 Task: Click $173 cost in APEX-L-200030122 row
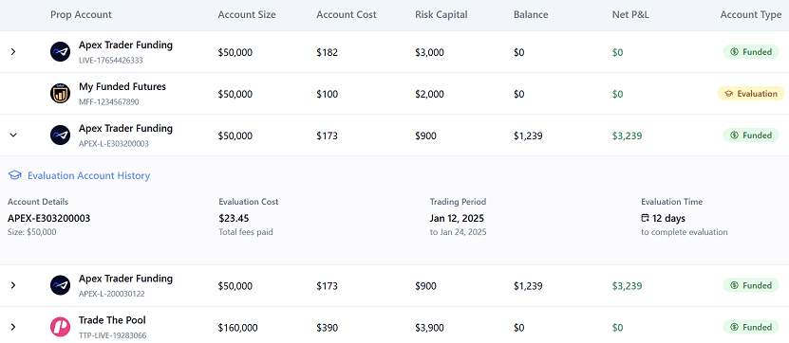click(x=327, y=286)
